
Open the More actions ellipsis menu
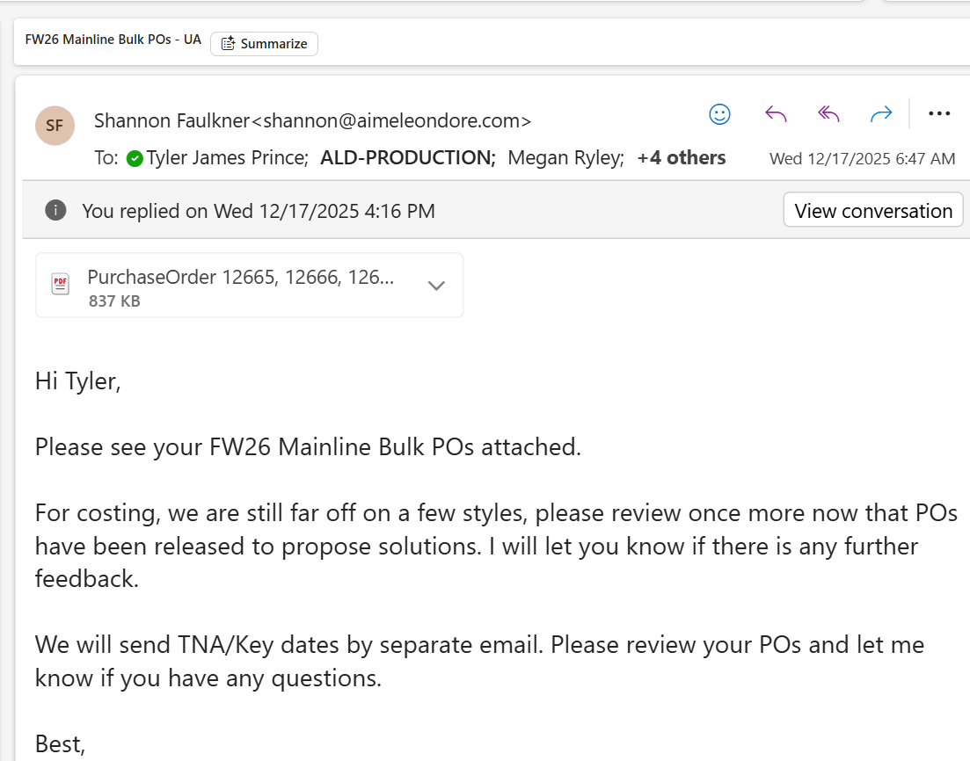(x=939, y=114)
